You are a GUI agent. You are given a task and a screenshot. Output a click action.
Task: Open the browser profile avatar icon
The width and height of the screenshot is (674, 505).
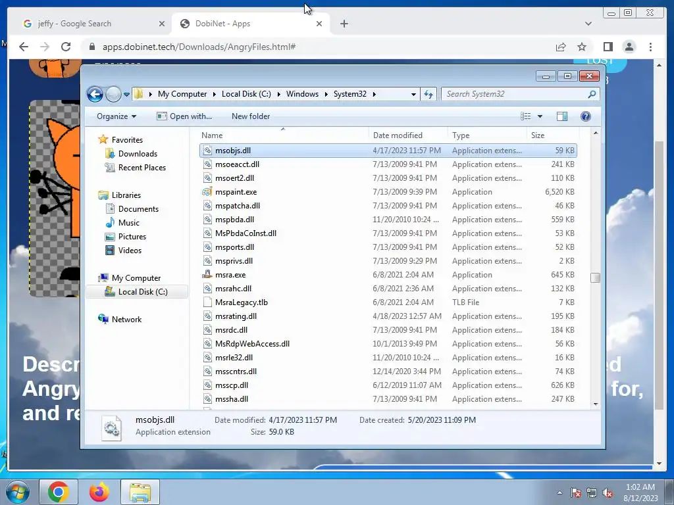629,47
